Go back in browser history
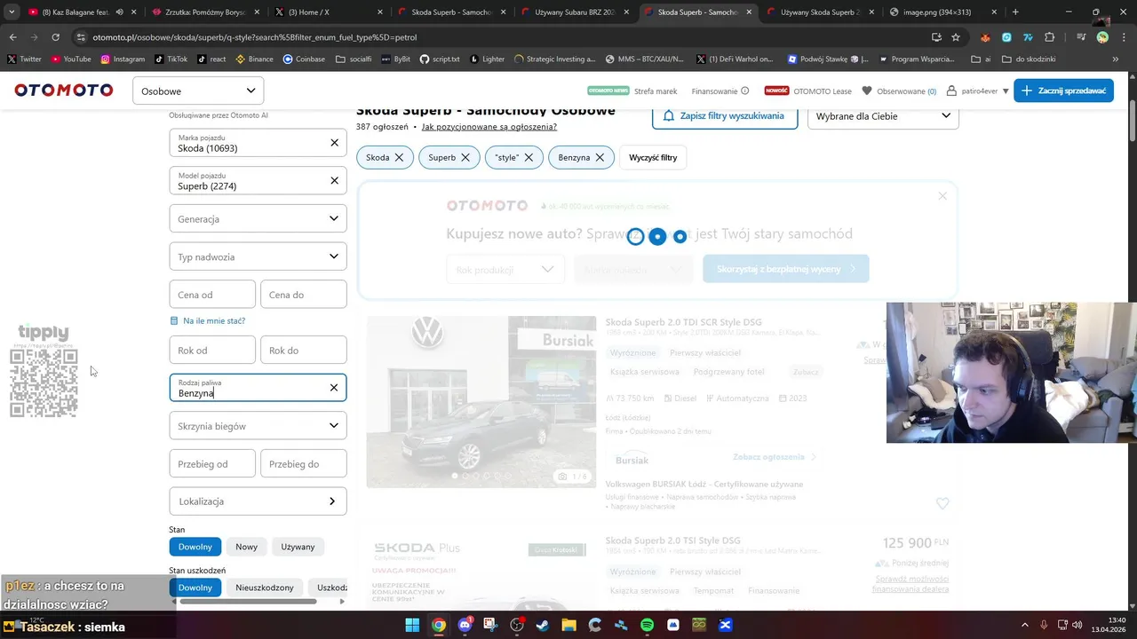 click(x=13, y=37)
